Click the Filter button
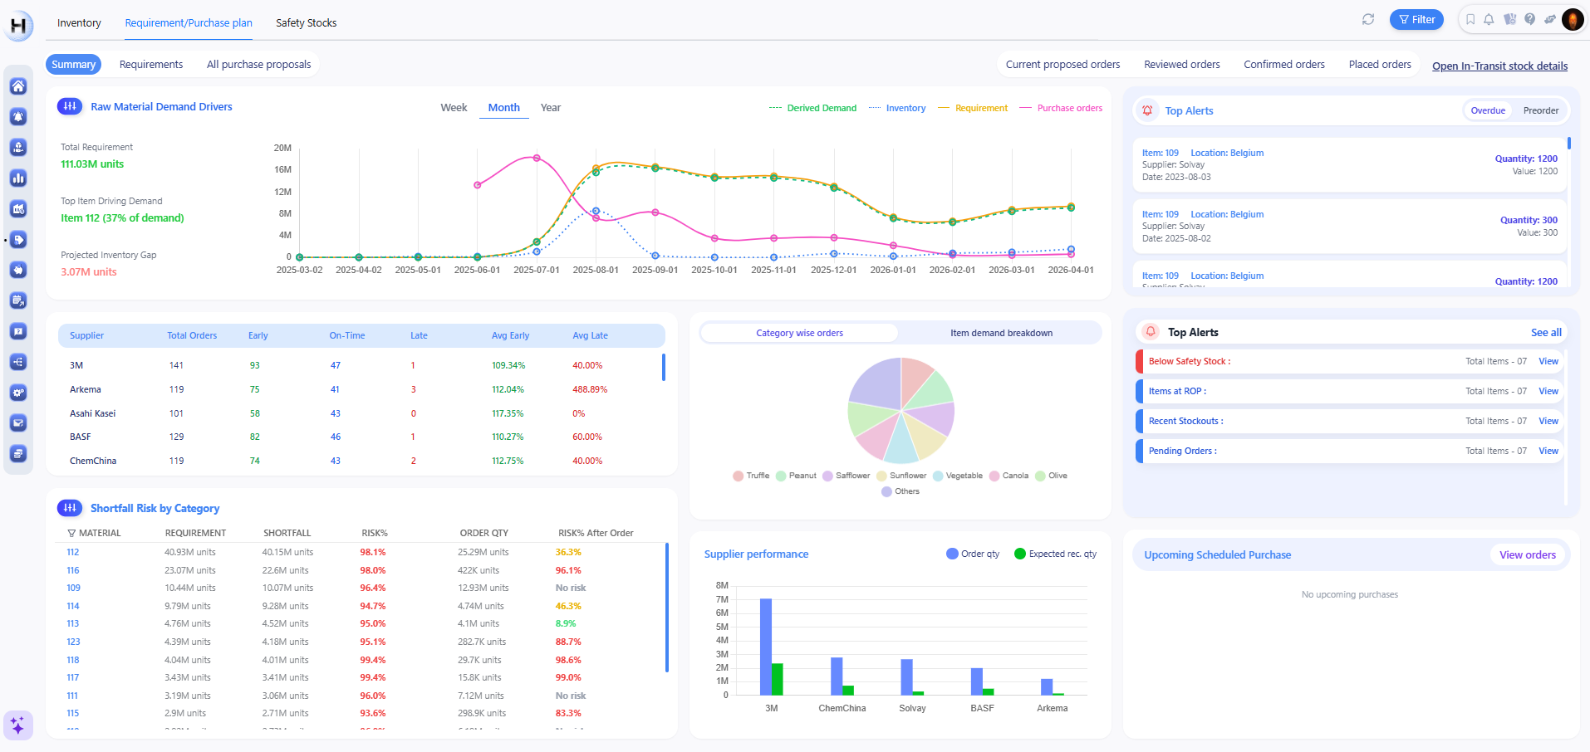Screen dimensions: 1590x752 [x=1416, y=20]
